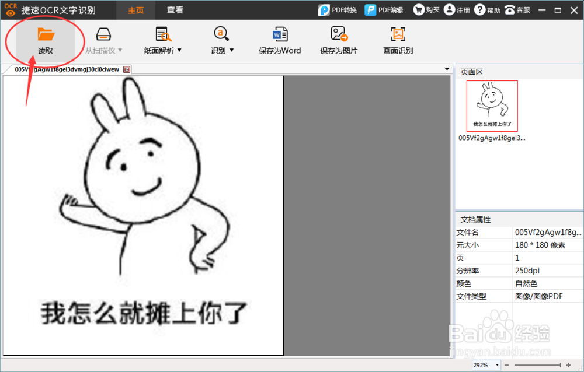Close the 005Vf2gAgw1f8gel3 document tab
This screenshot has width=584, height=372.
[x=127, y=69]
